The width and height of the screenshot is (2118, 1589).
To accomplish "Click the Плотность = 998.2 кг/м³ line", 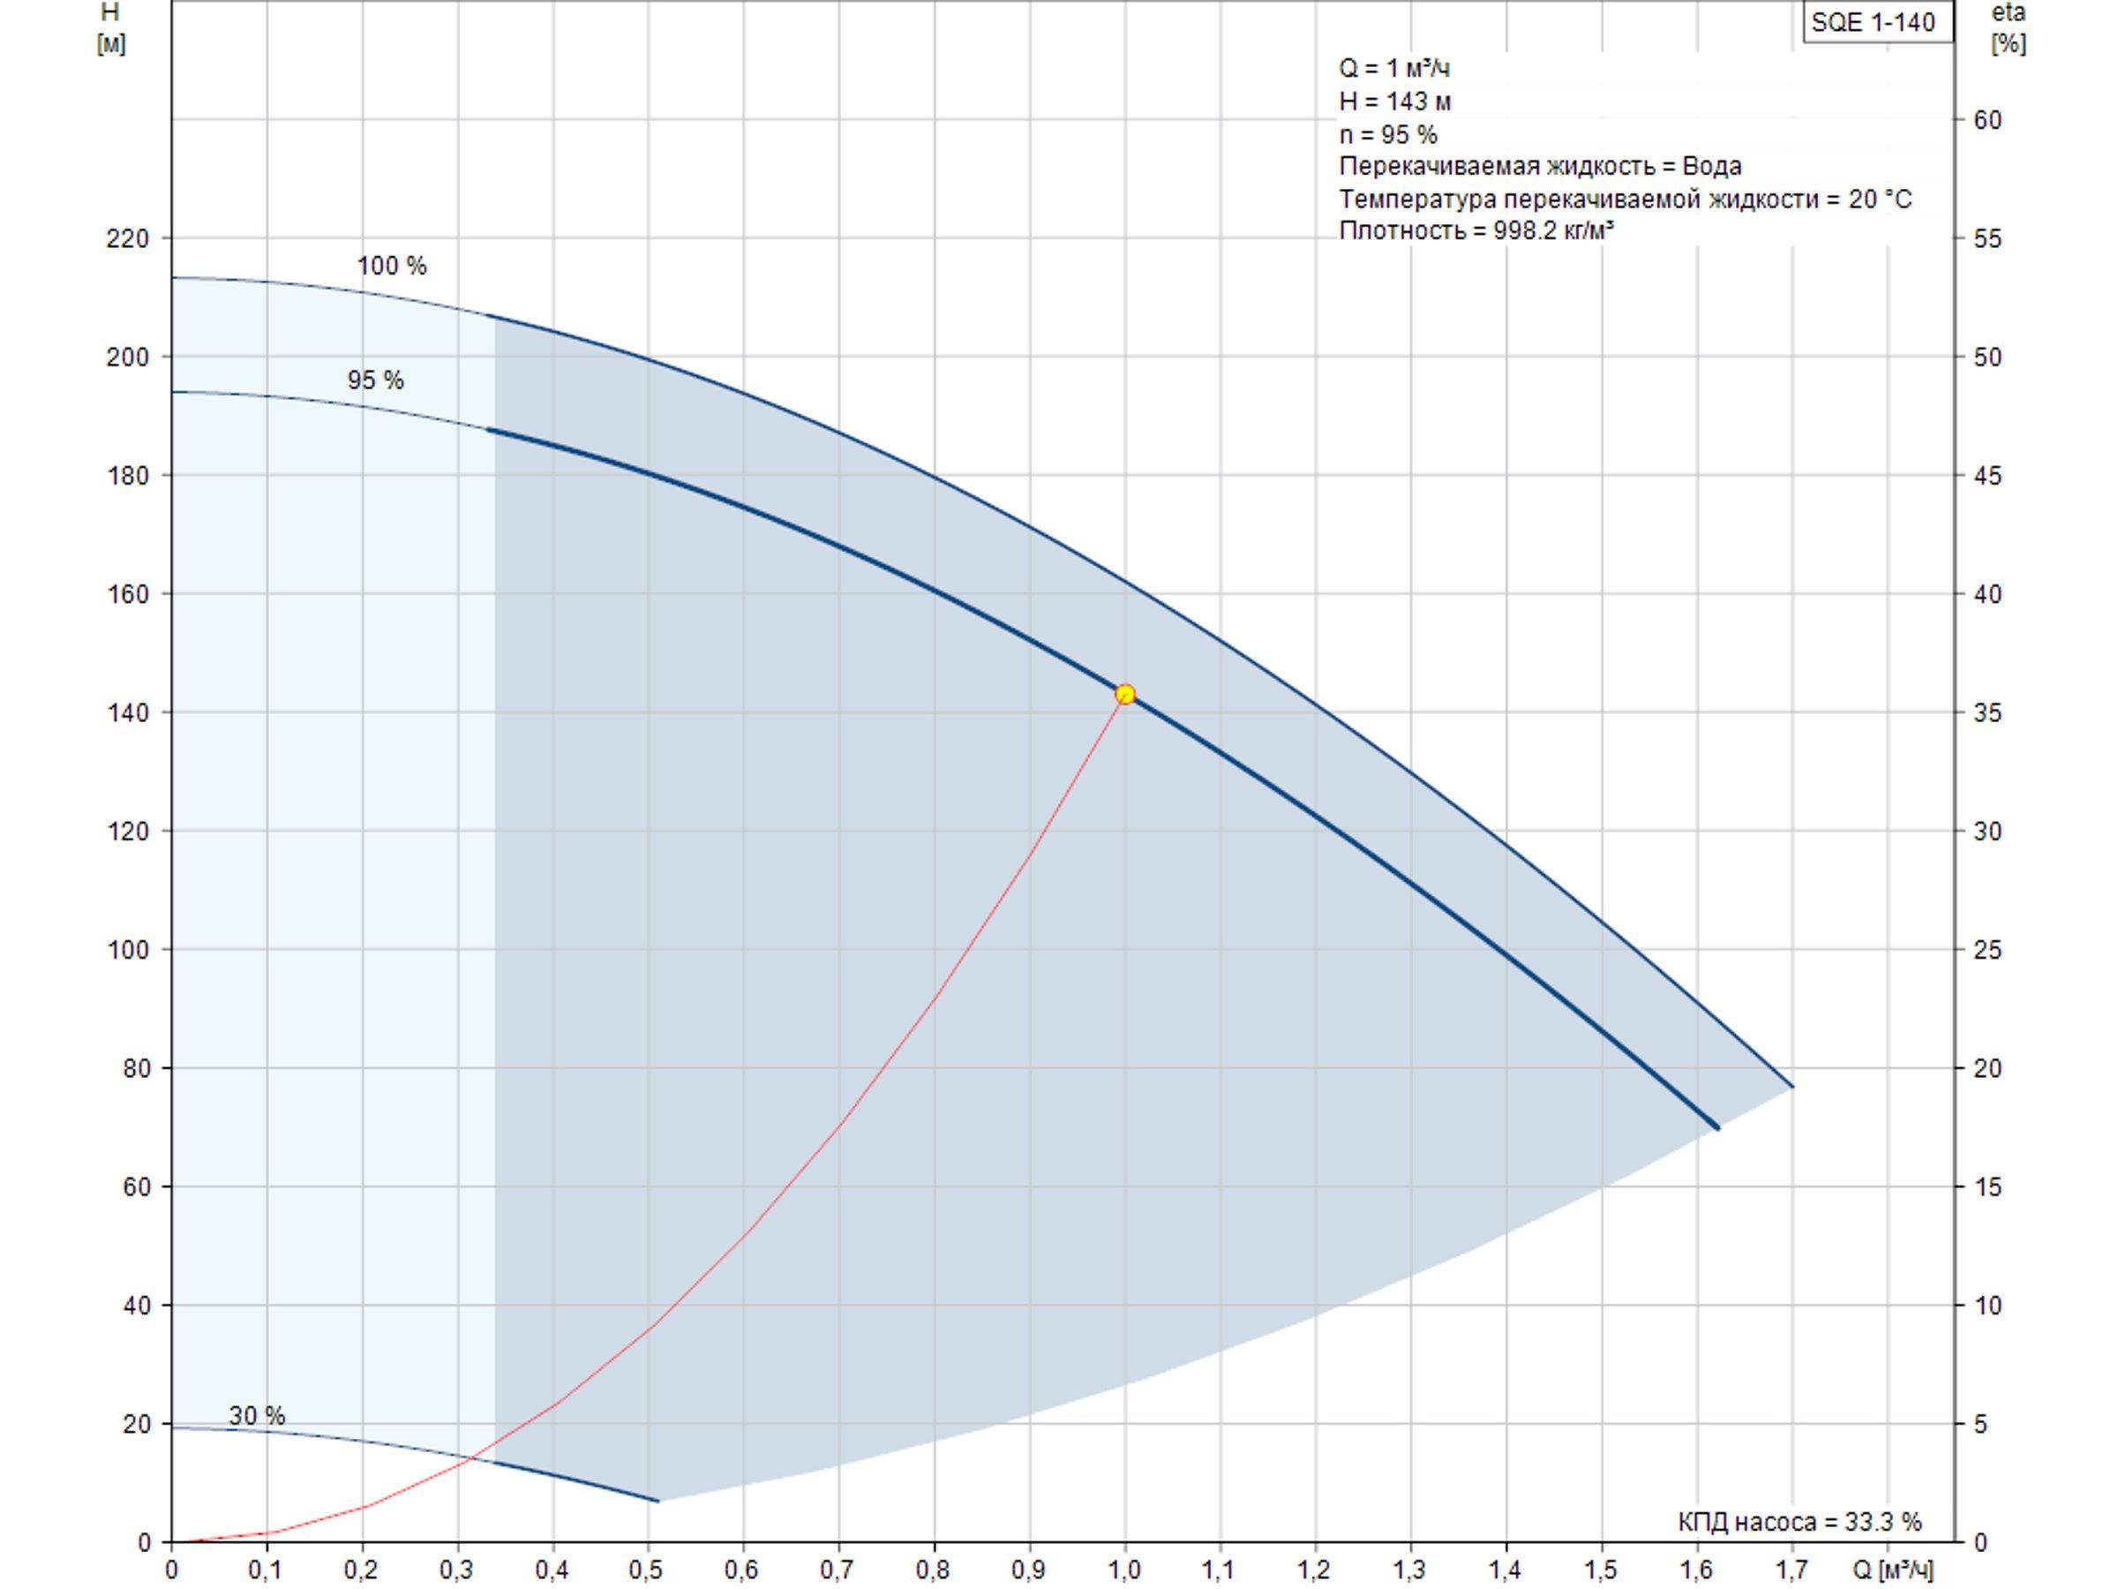I will click(1476, 230).
